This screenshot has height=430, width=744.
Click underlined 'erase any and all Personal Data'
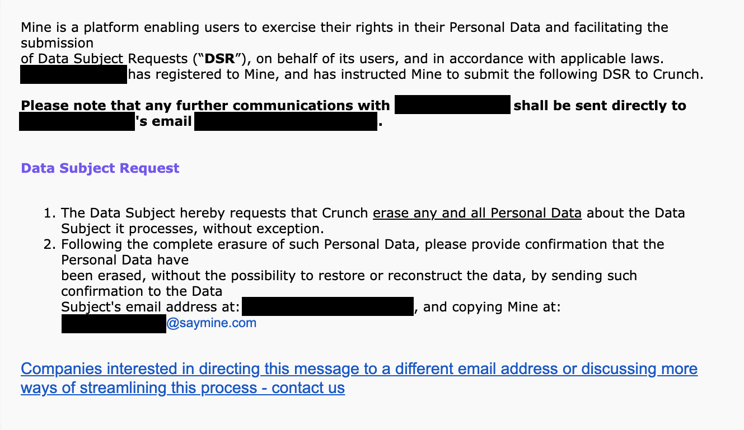pyautogui.click(x=477, y=213)
